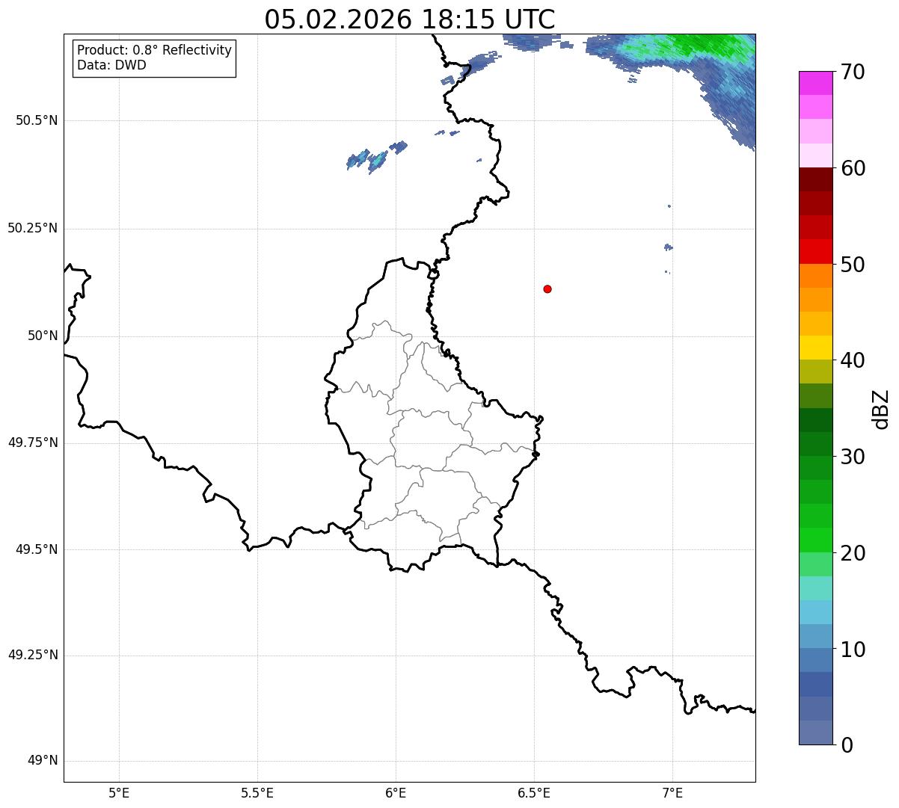Click the 49.5°N latitude label
This screenshot has width=899, height=808.
(37, 549)
